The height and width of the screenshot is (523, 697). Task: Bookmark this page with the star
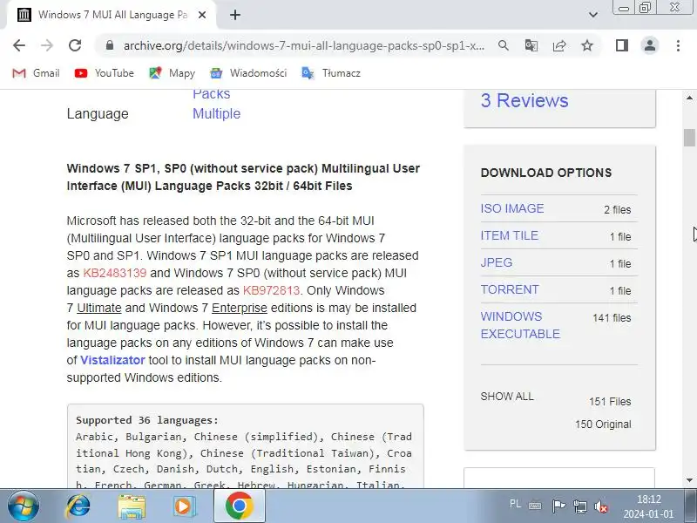[587, 45]
